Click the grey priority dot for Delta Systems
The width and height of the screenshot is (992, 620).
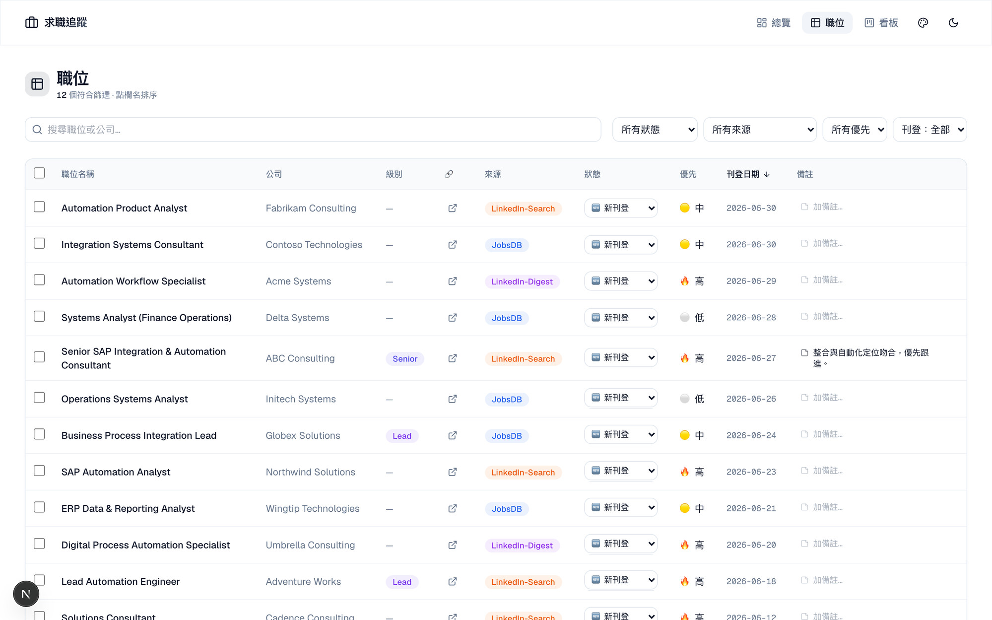tap(685, 317)
